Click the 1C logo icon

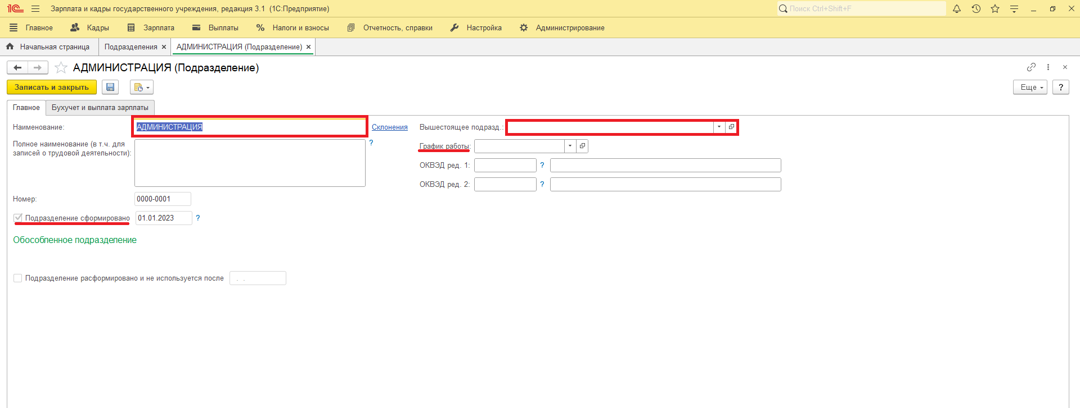point(15,8)
